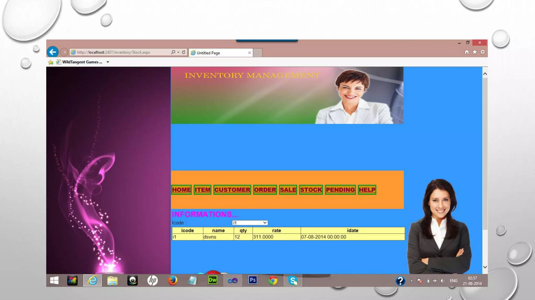Open the STOCK menu item
Viewport: 535px width, 300px height.
click(311, 190)
